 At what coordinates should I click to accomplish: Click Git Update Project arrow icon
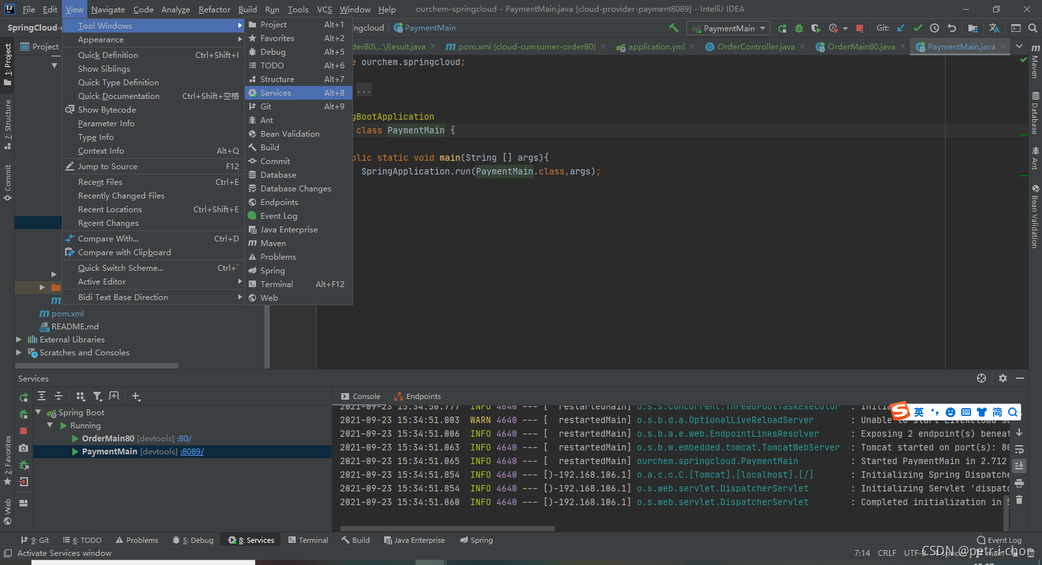pyautogui.click(x=901, y=28)
